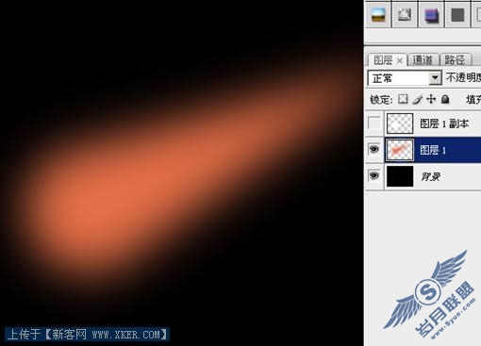Enable lock transparent pixels icon

point(403,99)
